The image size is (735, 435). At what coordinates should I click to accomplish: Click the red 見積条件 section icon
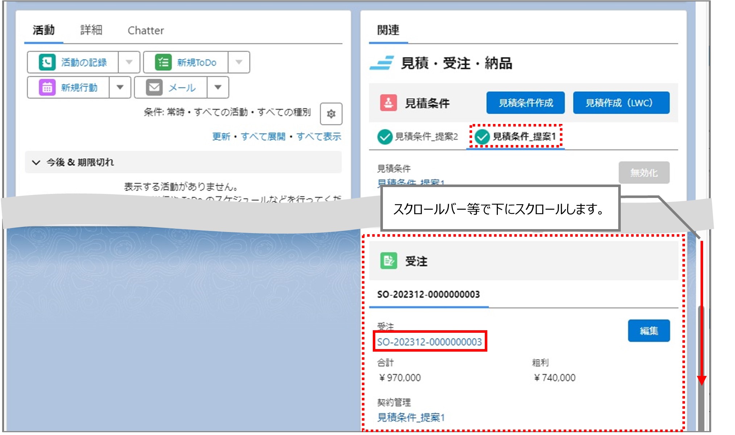pos(388,103)
